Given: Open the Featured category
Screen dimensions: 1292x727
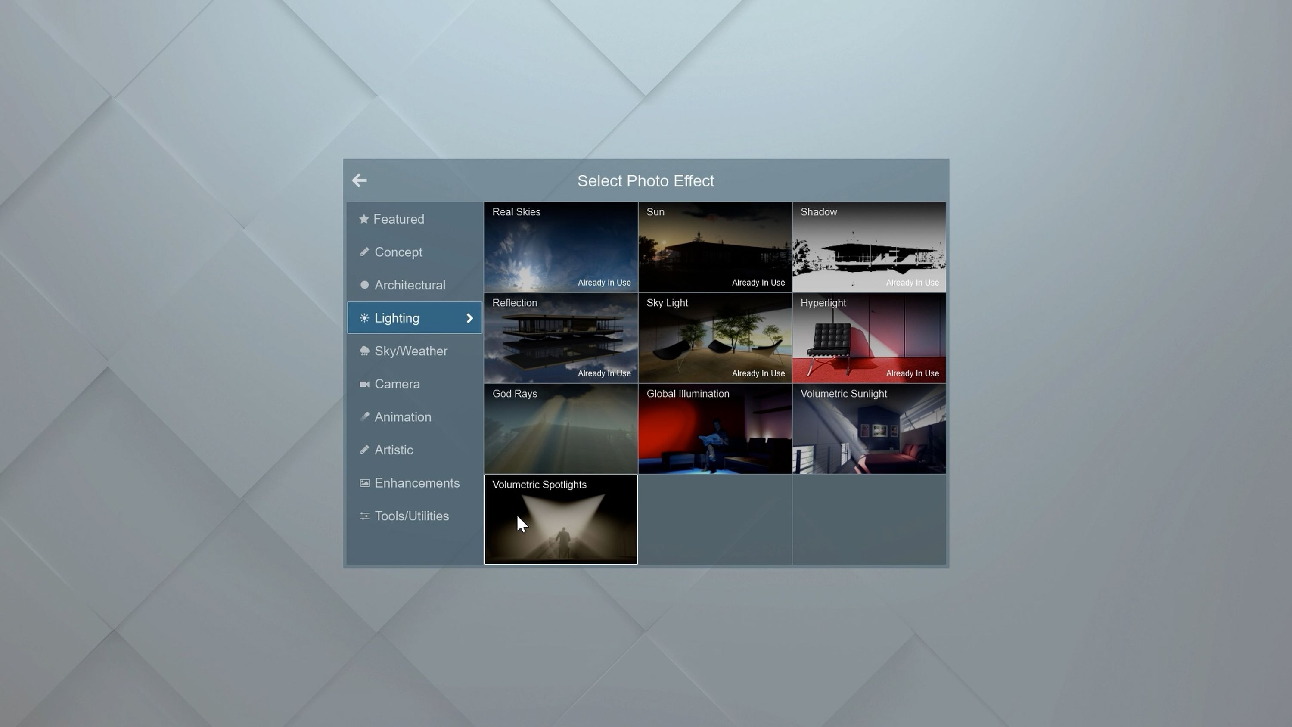Looking at the screenshot, I should (415, 219).
